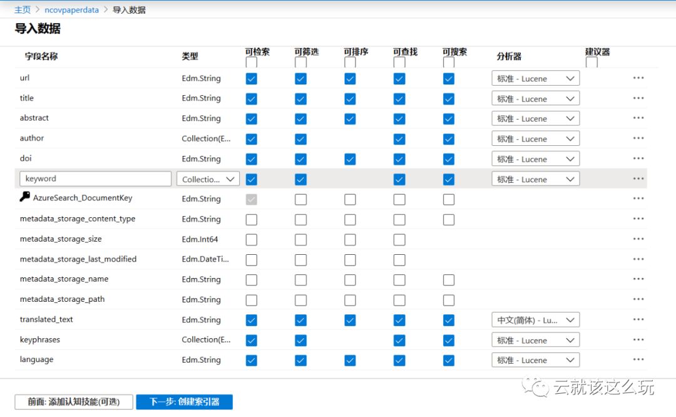Open more options for abstract row
This screenshot has width=676, height=417.
coord(638,118)
